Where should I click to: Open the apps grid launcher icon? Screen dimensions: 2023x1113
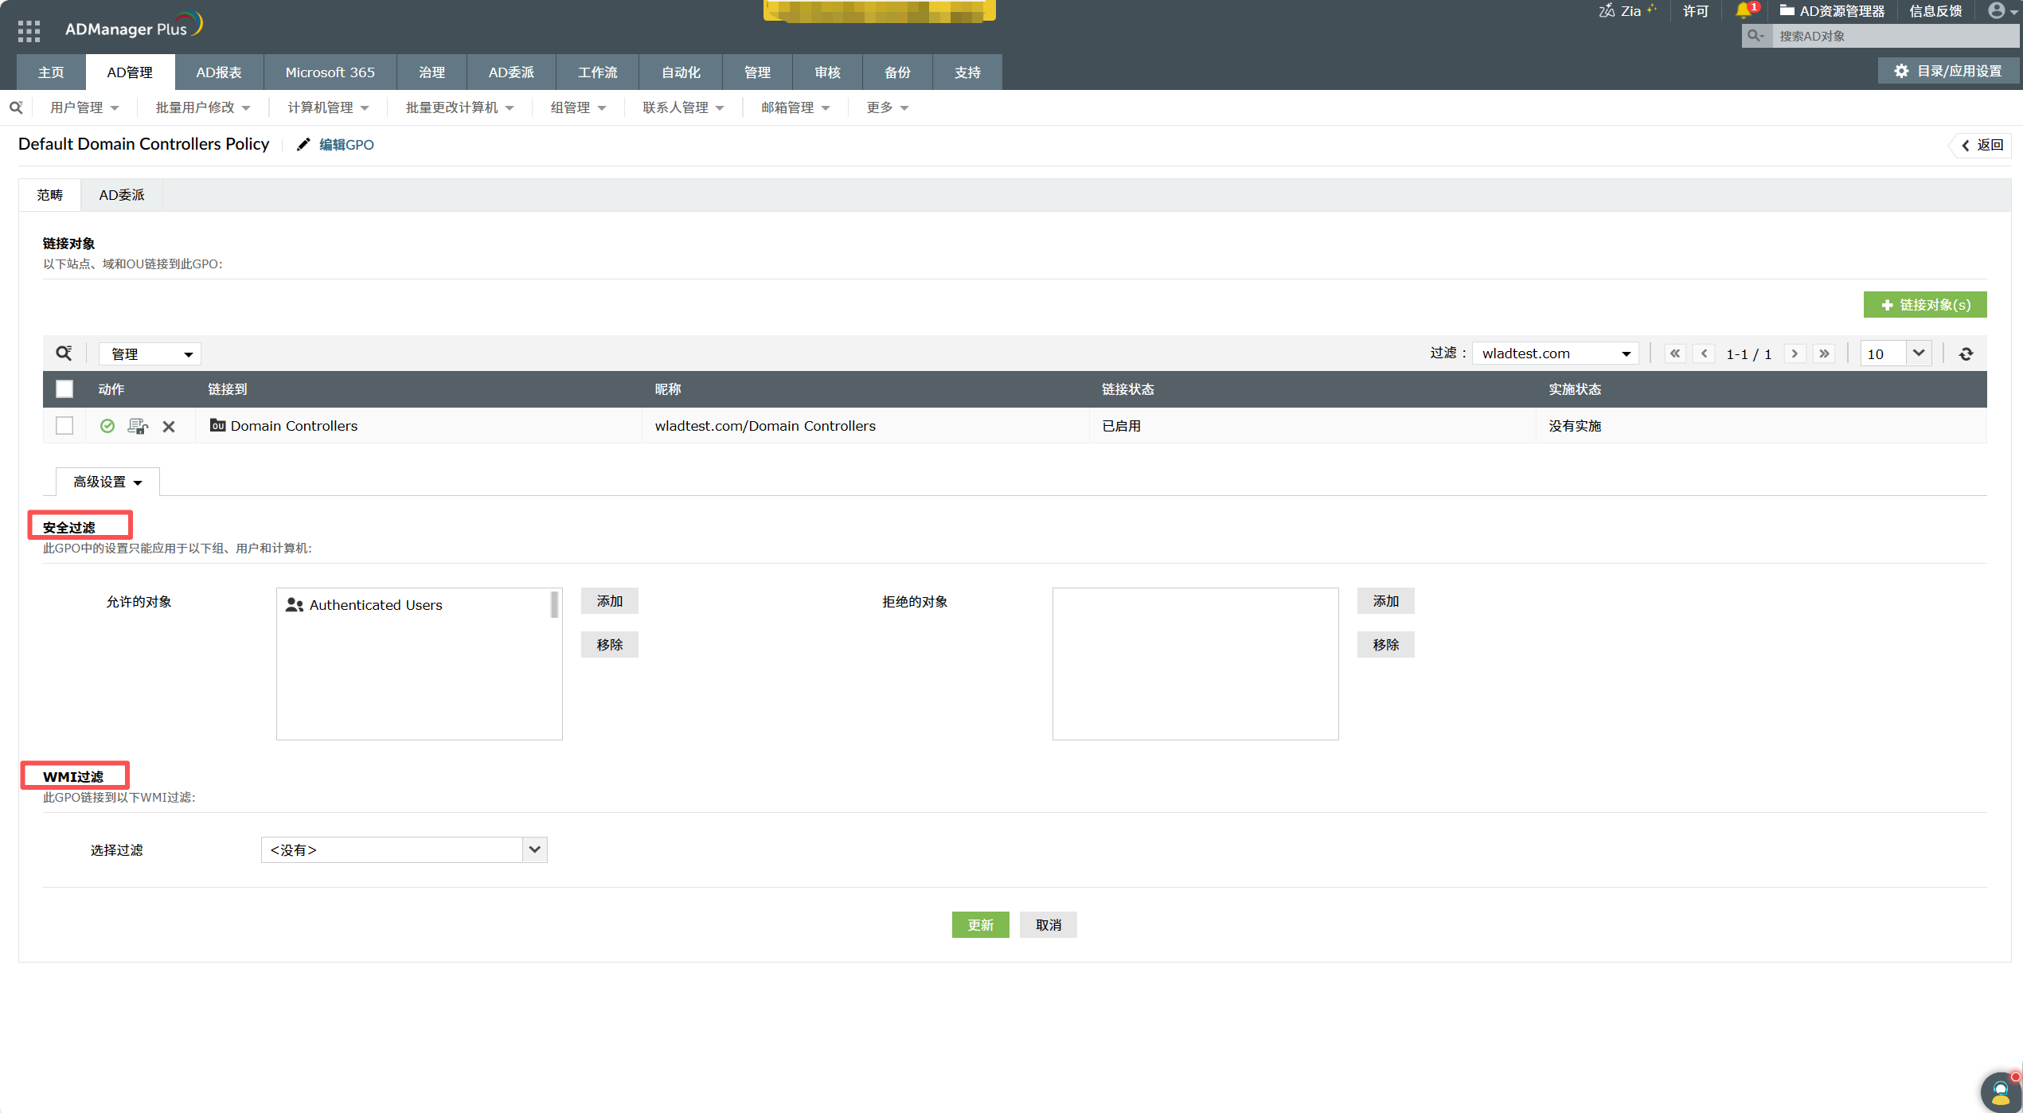point(29,30)
